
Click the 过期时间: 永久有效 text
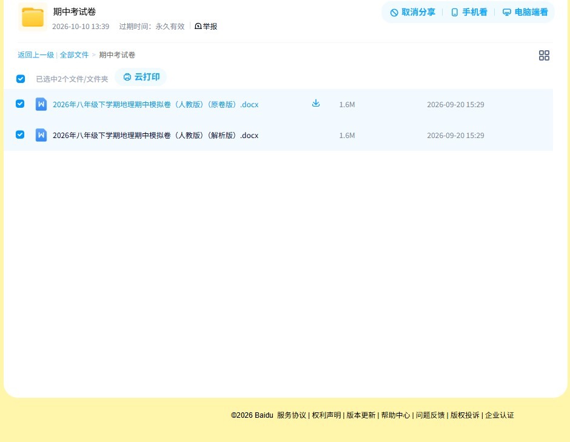[152, 27]
